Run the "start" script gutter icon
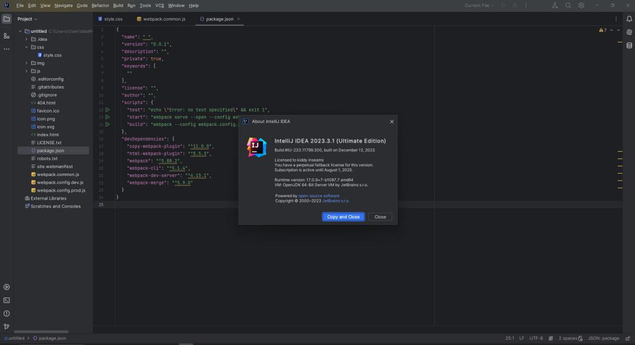The width and height of the screenshot is (635, 345). [108, 117]
